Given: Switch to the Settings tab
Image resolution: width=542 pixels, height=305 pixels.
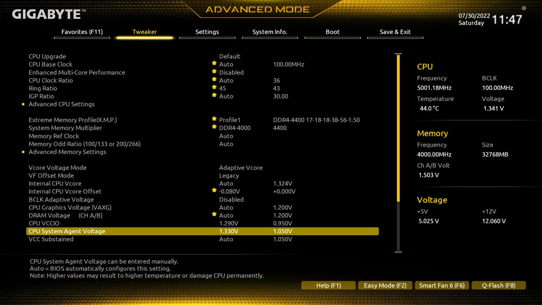Looking at the screenshot, I should 207,32.
